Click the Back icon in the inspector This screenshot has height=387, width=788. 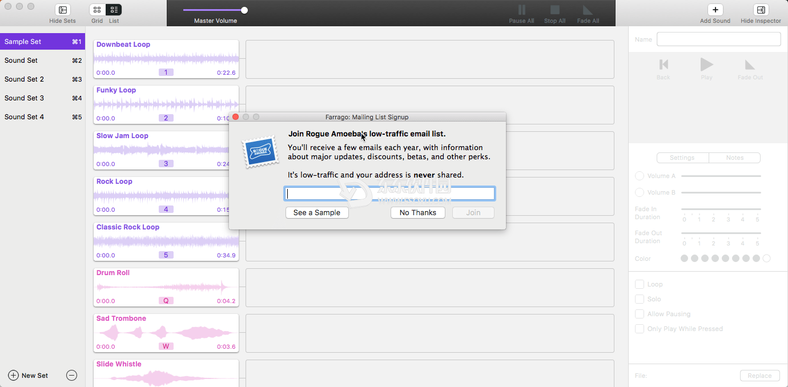coord(664,64)
